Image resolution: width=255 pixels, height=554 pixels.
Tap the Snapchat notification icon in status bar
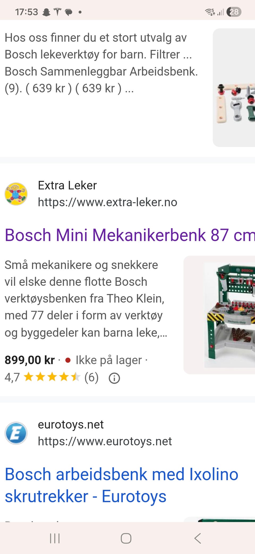click(46, 12)
